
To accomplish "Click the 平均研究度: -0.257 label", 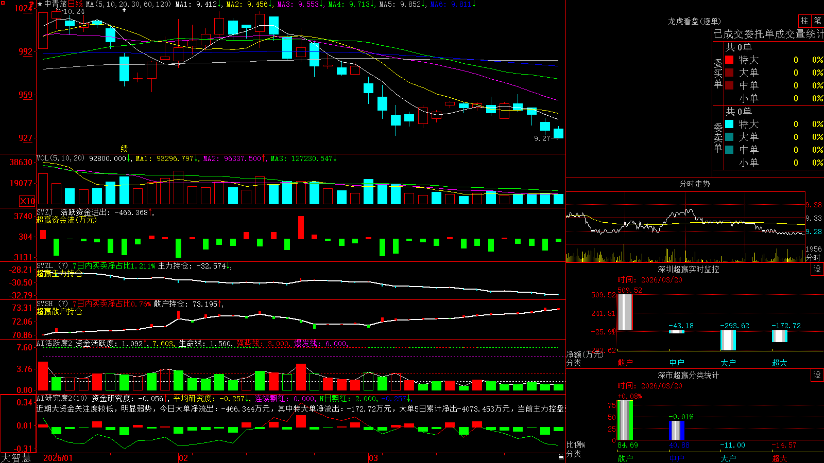I will coord(209,398).
